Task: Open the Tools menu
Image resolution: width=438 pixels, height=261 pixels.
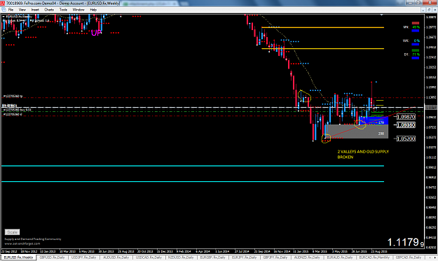Action: point(63,10)
